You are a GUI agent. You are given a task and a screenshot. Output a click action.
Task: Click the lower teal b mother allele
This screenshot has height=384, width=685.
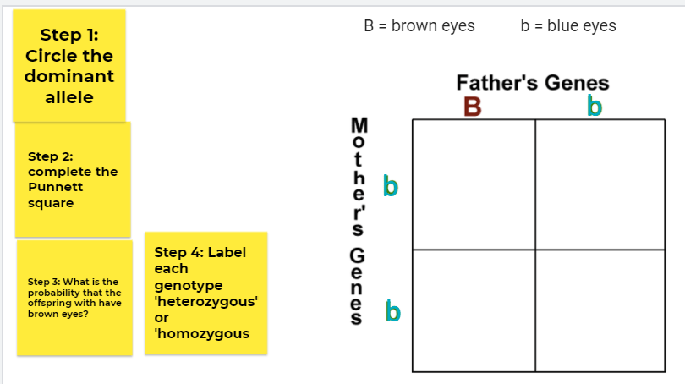pyautogui.click(x=390, y=311)
